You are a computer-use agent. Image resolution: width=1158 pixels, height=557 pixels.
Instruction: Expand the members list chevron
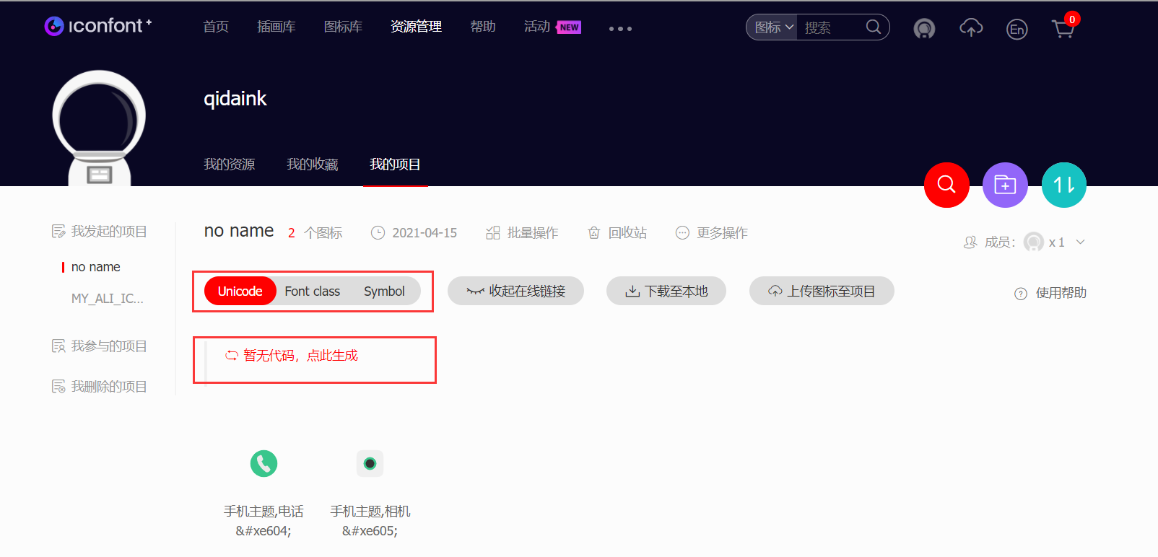1080,242
